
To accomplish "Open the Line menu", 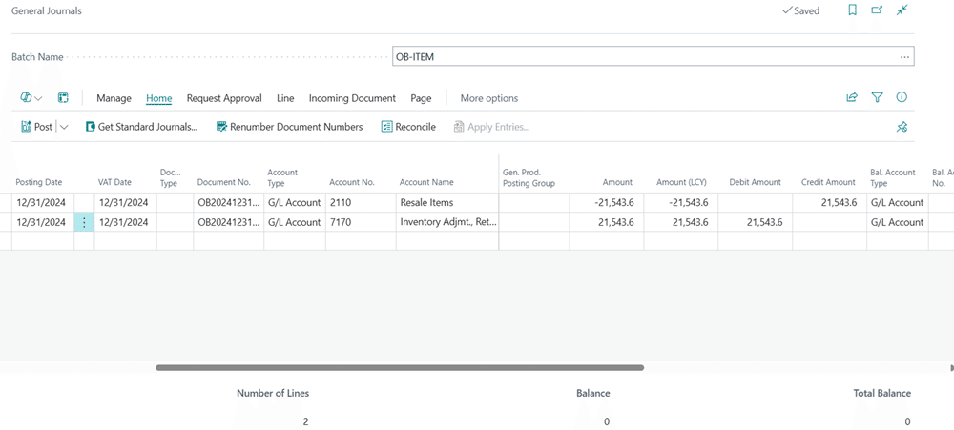I will click(285, 98).
